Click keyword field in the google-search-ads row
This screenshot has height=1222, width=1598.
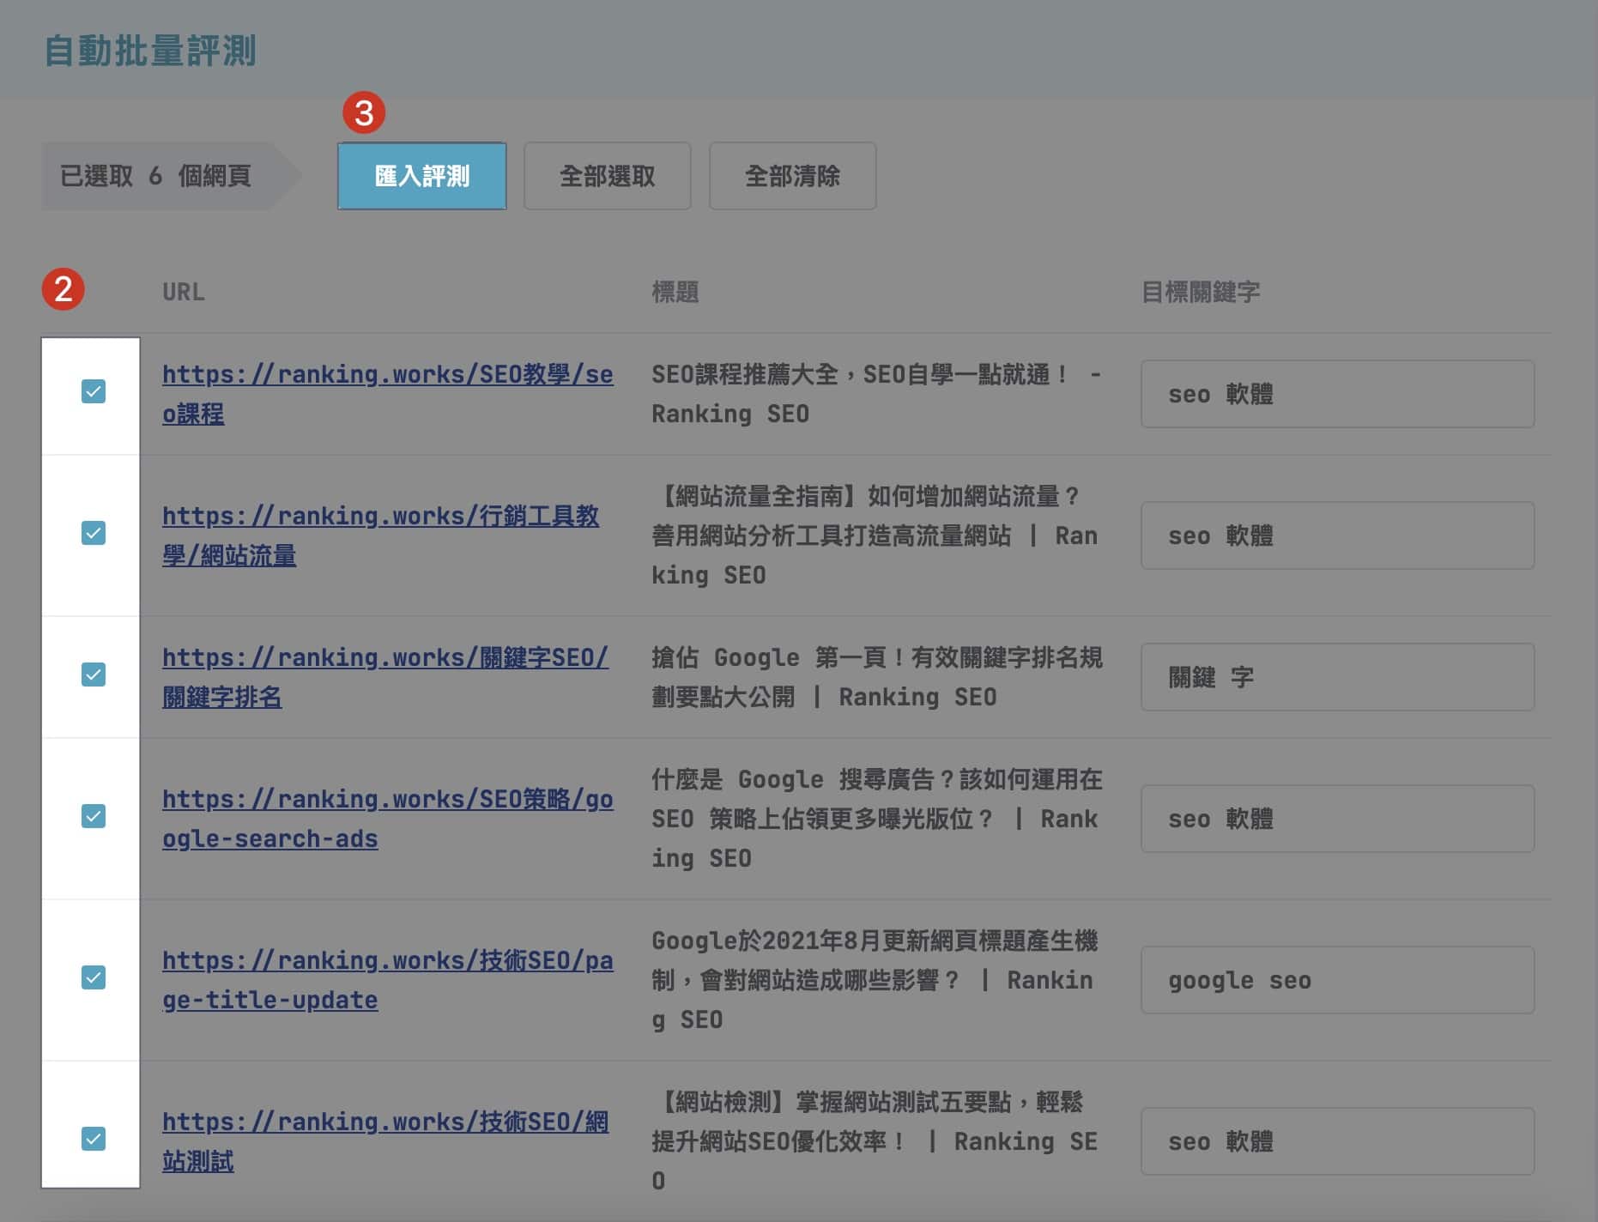(1336, 819)
